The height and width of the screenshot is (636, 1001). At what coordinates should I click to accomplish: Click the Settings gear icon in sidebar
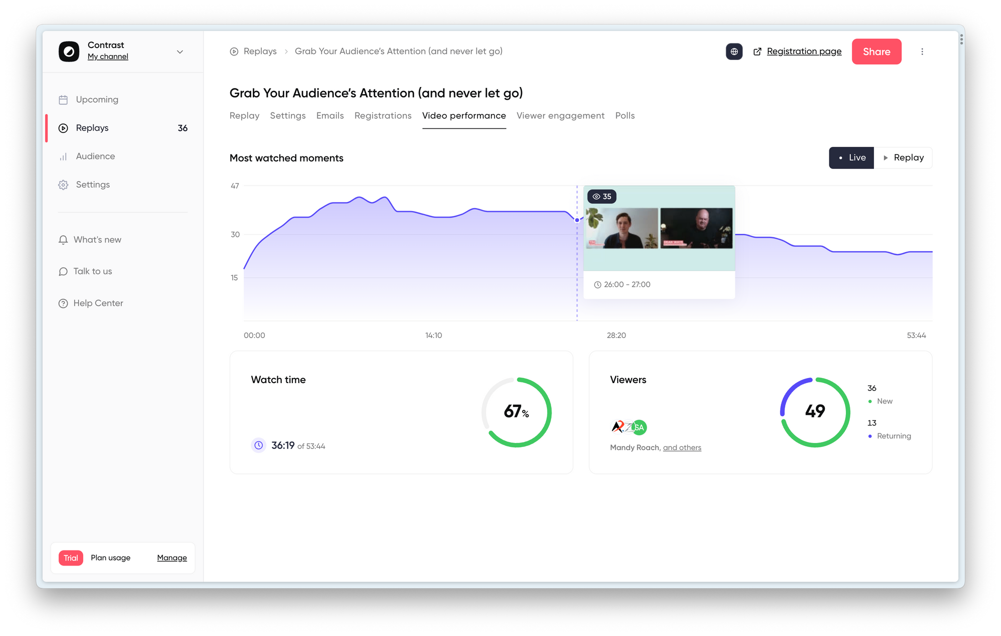(63, 185)
